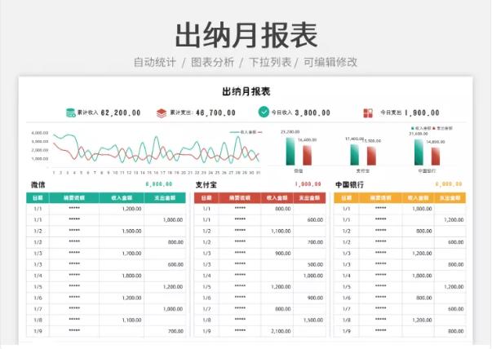Click the 支付宝 section title

pyautogui.click(x=206, y=184)
